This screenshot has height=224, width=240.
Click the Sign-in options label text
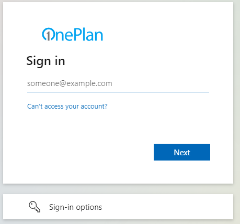click(75, 207)
